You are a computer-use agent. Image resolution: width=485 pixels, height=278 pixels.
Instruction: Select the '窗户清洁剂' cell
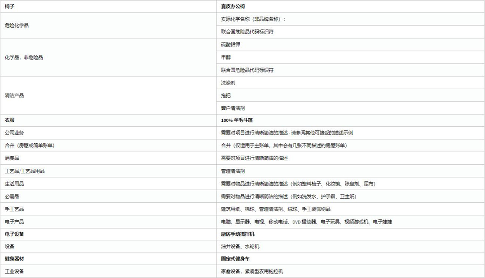(350, 108)
